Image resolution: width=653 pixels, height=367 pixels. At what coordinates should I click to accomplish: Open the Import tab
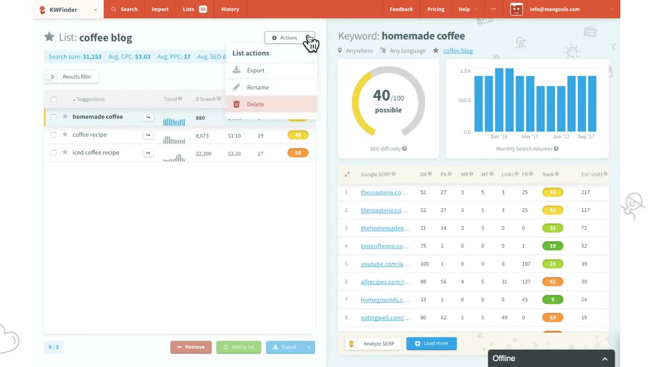point(160,9)
